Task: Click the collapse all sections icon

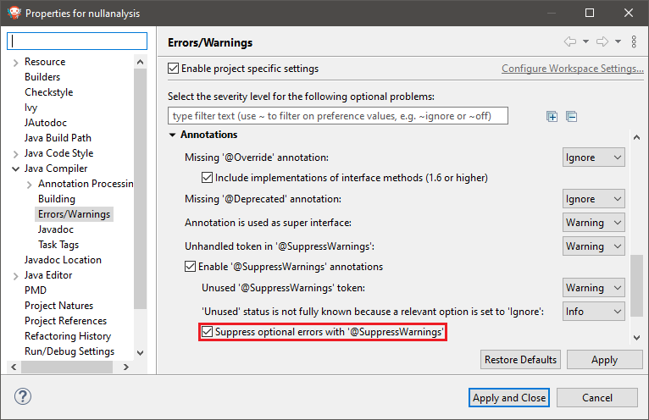Action: [x=571, y=117]
